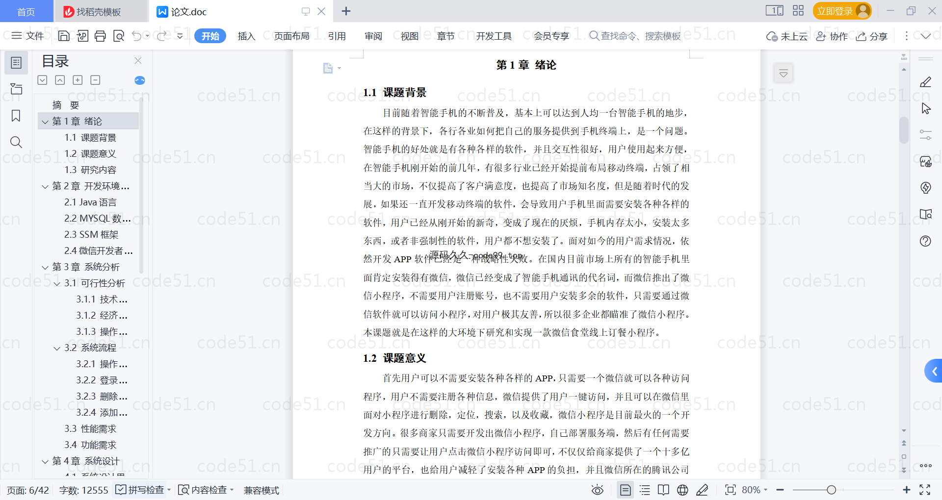Open a new tab with the plus button

(x=346, y=11)
